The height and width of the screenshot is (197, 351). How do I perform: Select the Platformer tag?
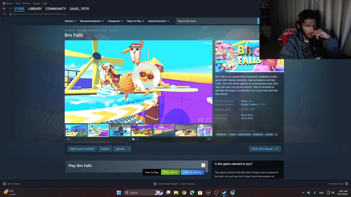258,134
